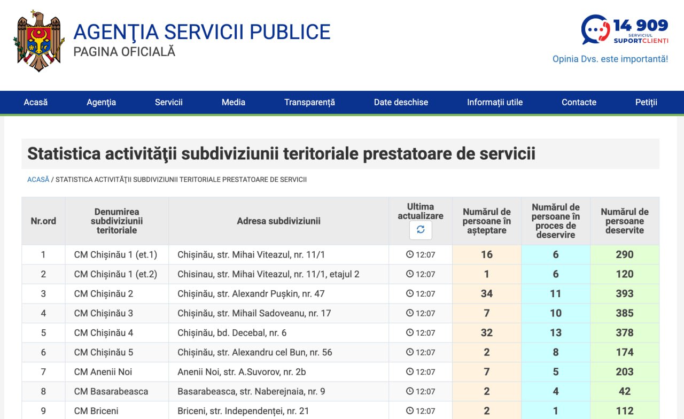Click the PAGINA OFICIALĂ subtitle
The height and width of the screenshot is (419, 684).
click(x=124, y=52)
